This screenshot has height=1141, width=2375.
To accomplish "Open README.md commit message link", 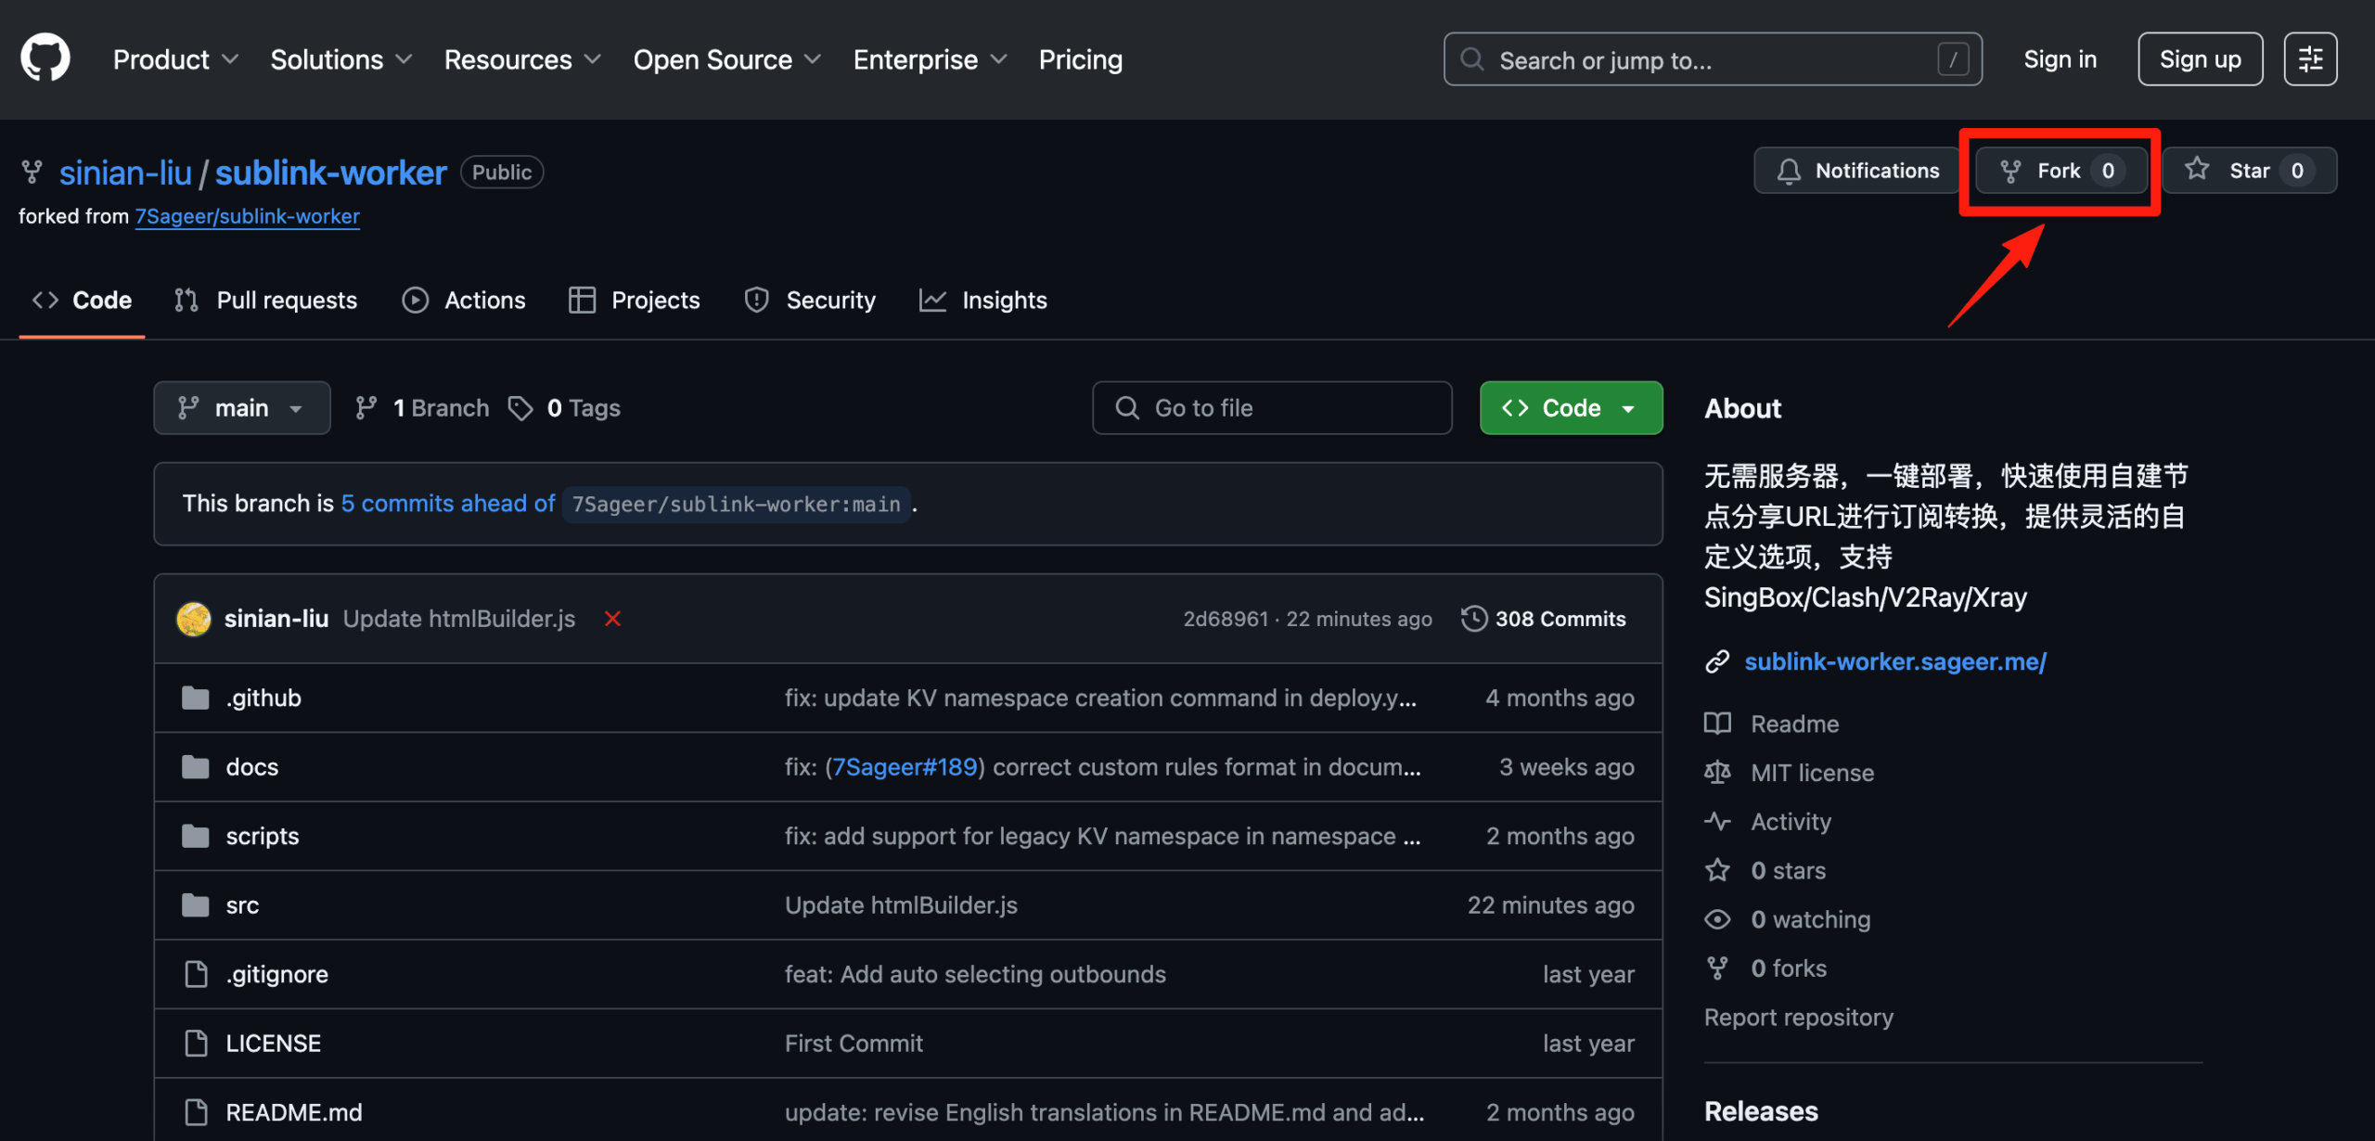I will (1104, 1112).
